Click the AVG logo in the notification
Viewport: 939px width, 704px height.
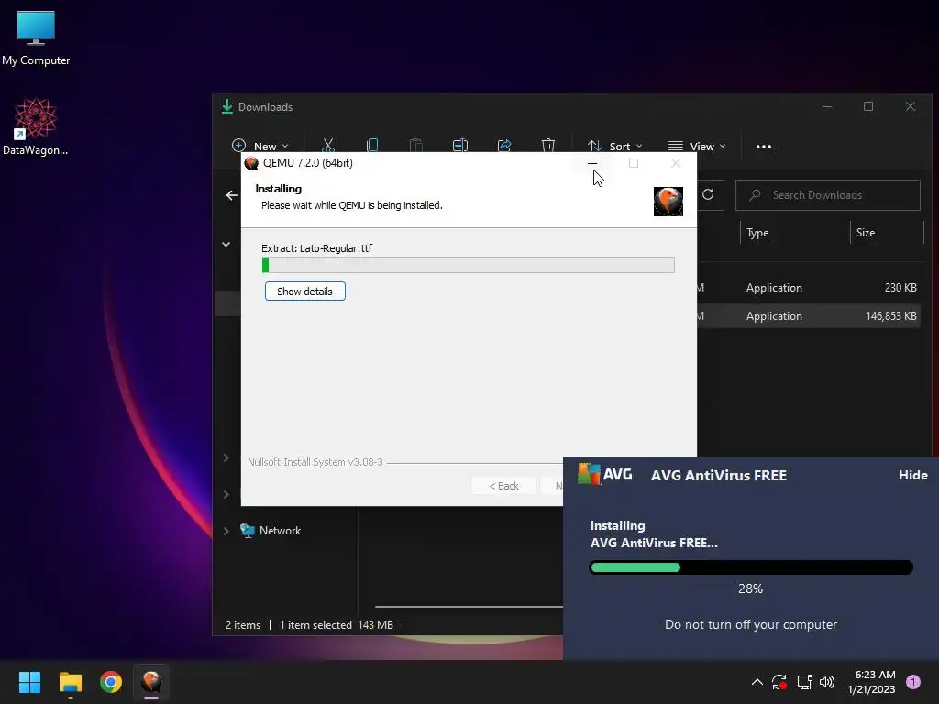605,474
